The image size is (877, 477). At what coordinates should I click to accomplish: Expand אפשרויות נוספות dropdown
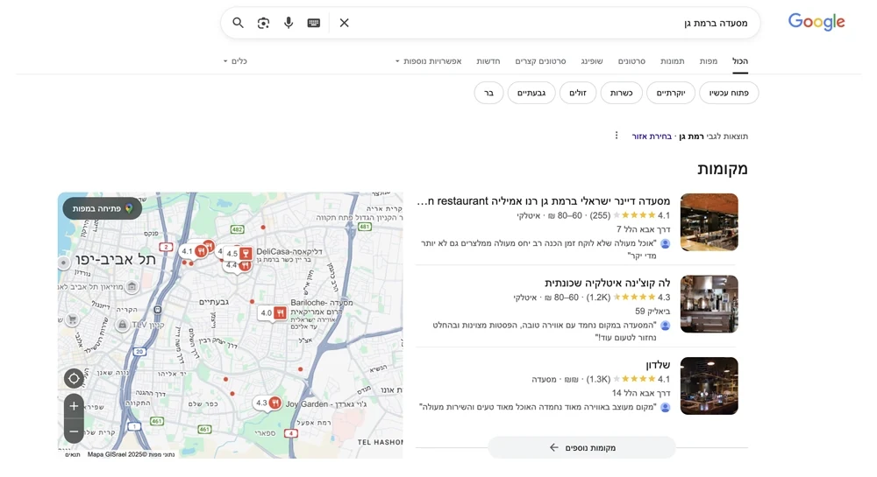[x=429, y=60]
